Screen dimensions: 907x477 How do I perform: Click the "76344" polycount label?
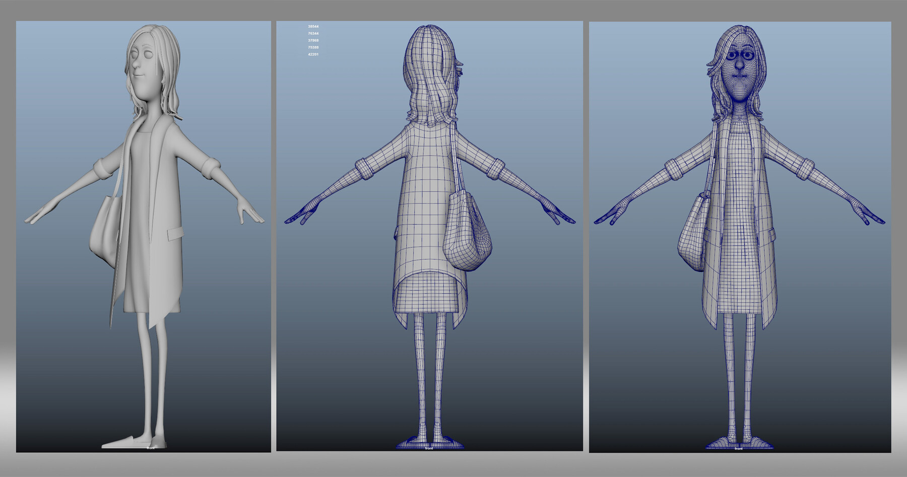tap(312, 33)
